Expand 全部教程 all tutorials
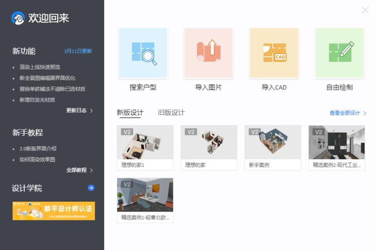Screen dimensions: 376x250 (x=79, y=170)
